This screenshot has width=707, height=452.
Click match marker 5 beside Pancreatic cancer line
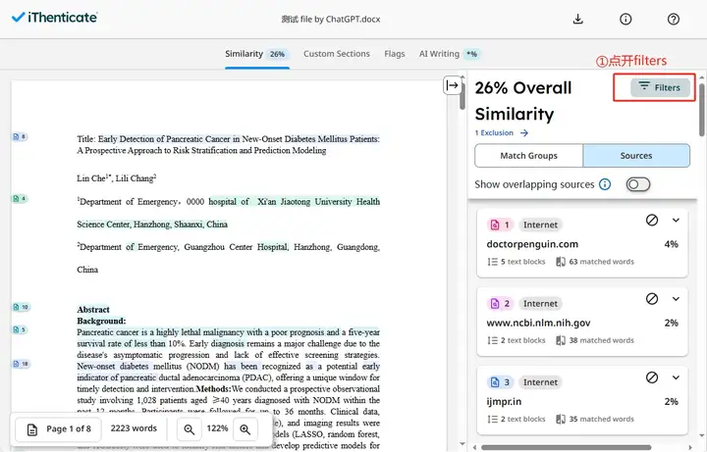coord(20,329)
